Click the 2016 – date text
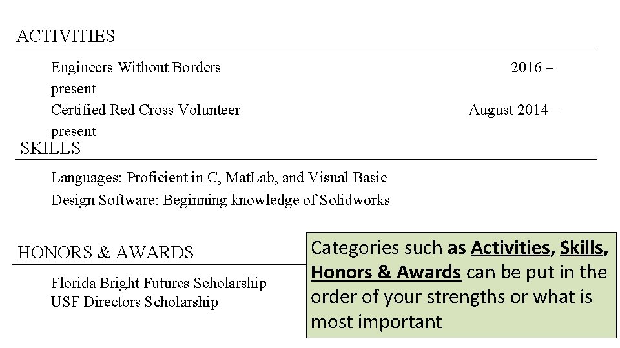 click(532, 67)
